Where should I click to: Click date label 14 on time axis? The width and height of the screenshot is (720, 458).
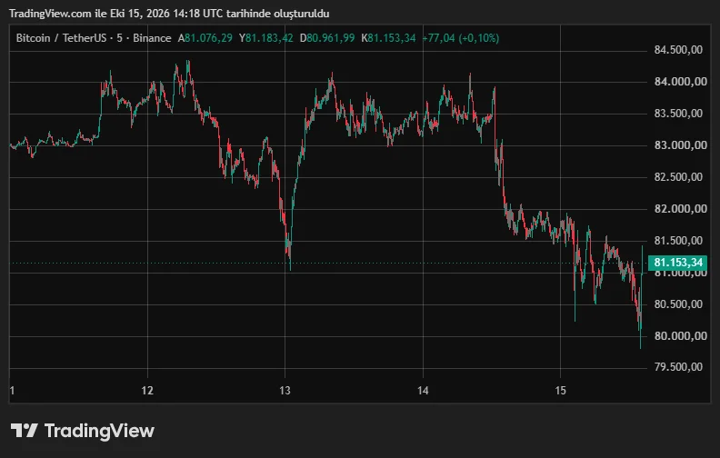tap(423, 391)
